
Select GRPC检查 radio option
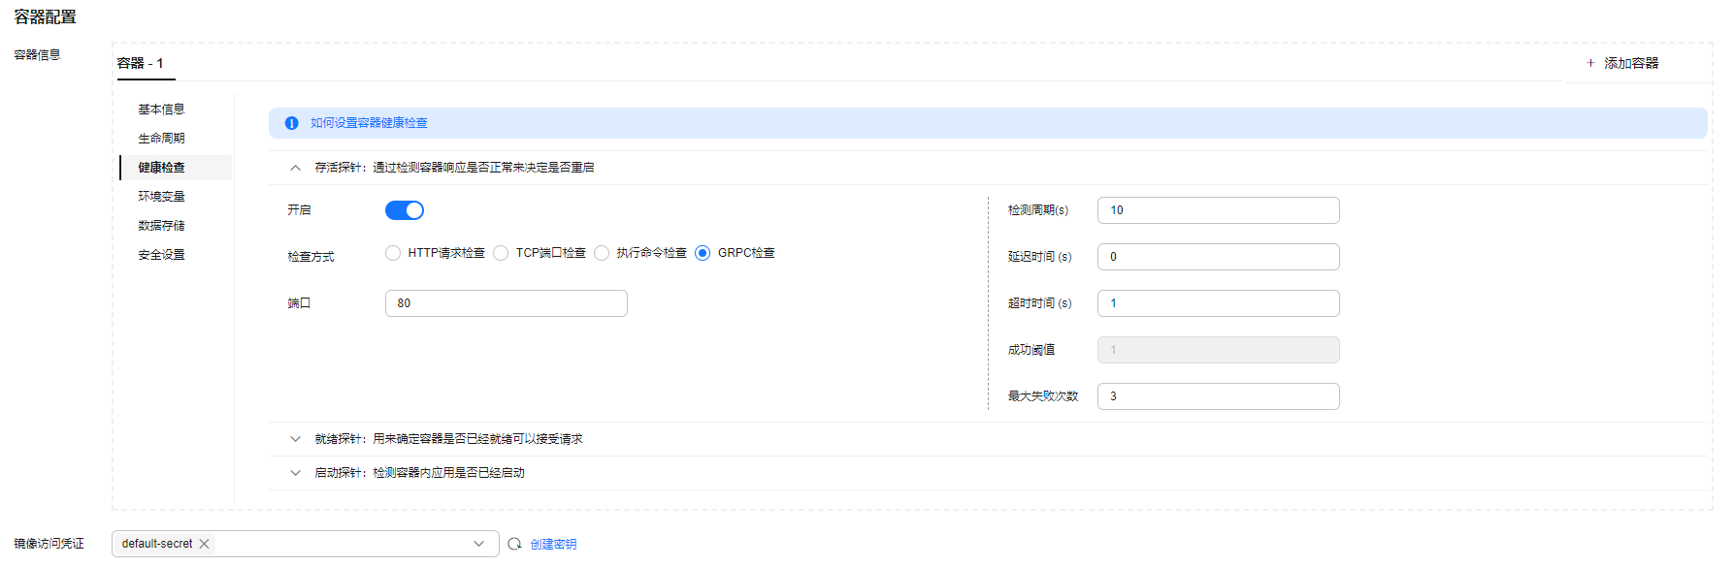coord(703,253)
